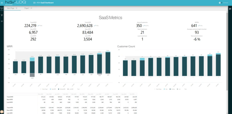Click the MPRA trend arrow icon
232x114 pixels.
point(199,26)
